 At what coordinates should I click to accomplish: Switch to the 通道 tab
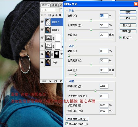[x=54, y=5]
